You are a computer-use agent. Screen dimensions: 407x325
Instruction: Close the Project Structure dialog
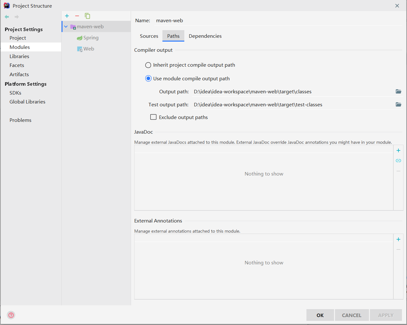(x=397, y=6)
